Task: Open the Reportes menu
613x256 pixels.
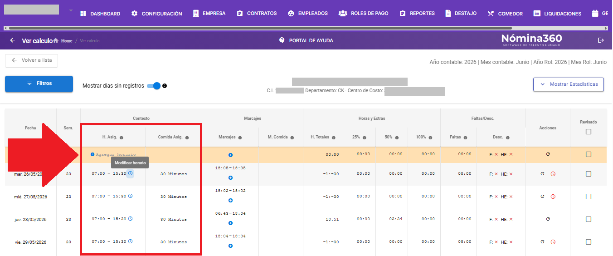Action: click(417, 14)
